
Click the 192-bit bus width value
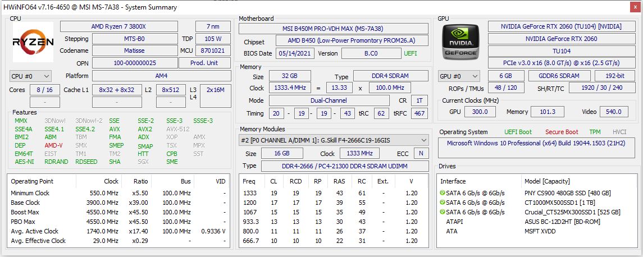614,76
